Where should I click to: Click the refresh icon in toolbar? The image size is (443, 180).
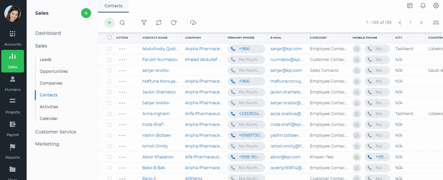click(x=174, y=23)
